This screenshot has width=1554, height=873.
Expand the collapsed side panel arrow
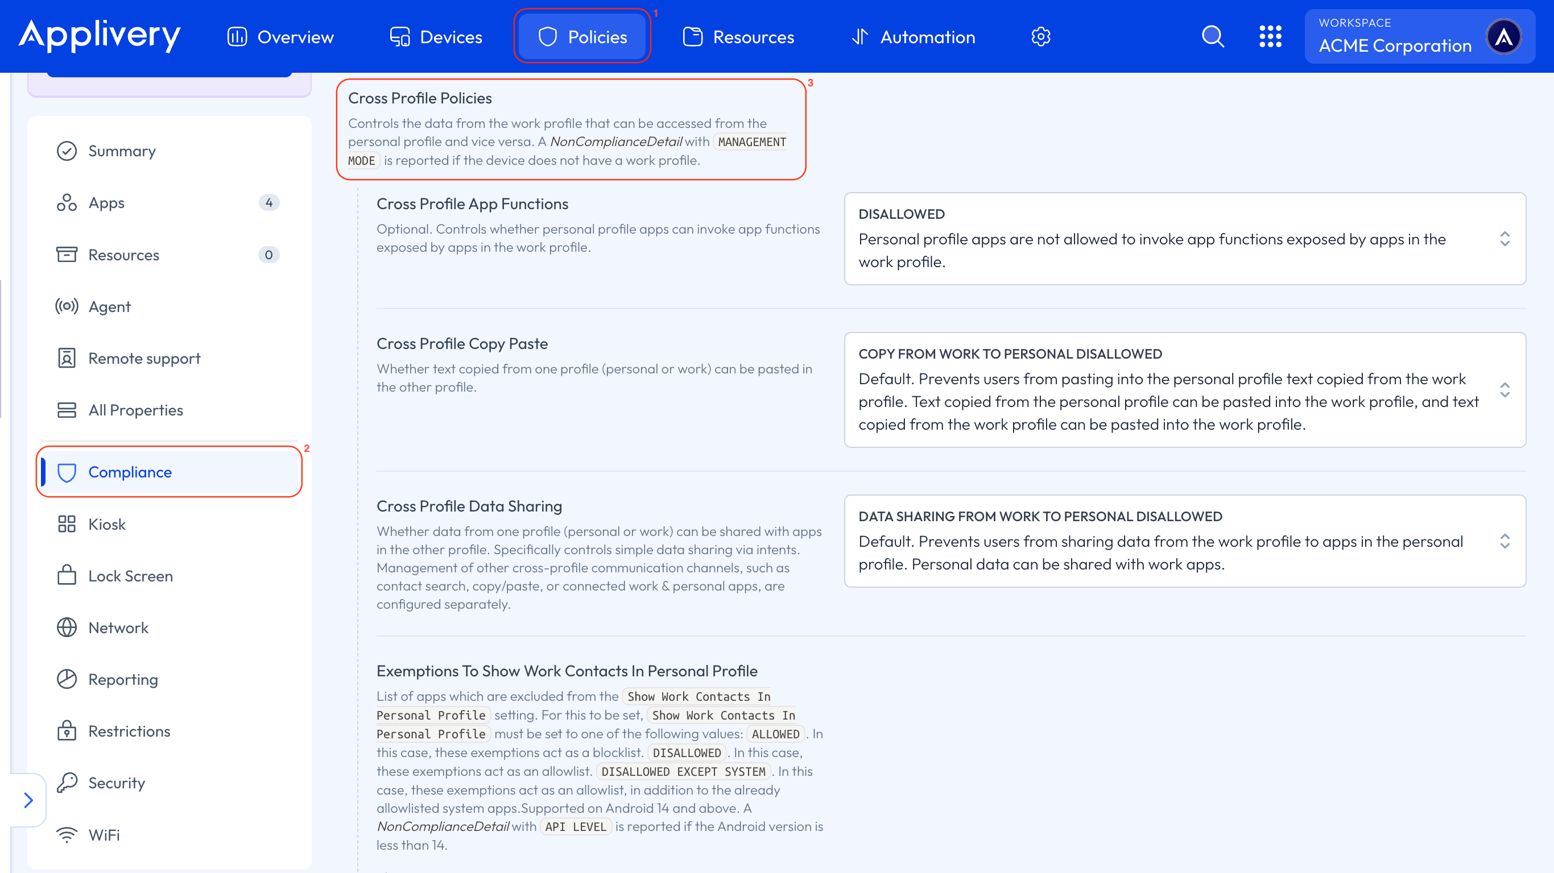coord(28,800)
